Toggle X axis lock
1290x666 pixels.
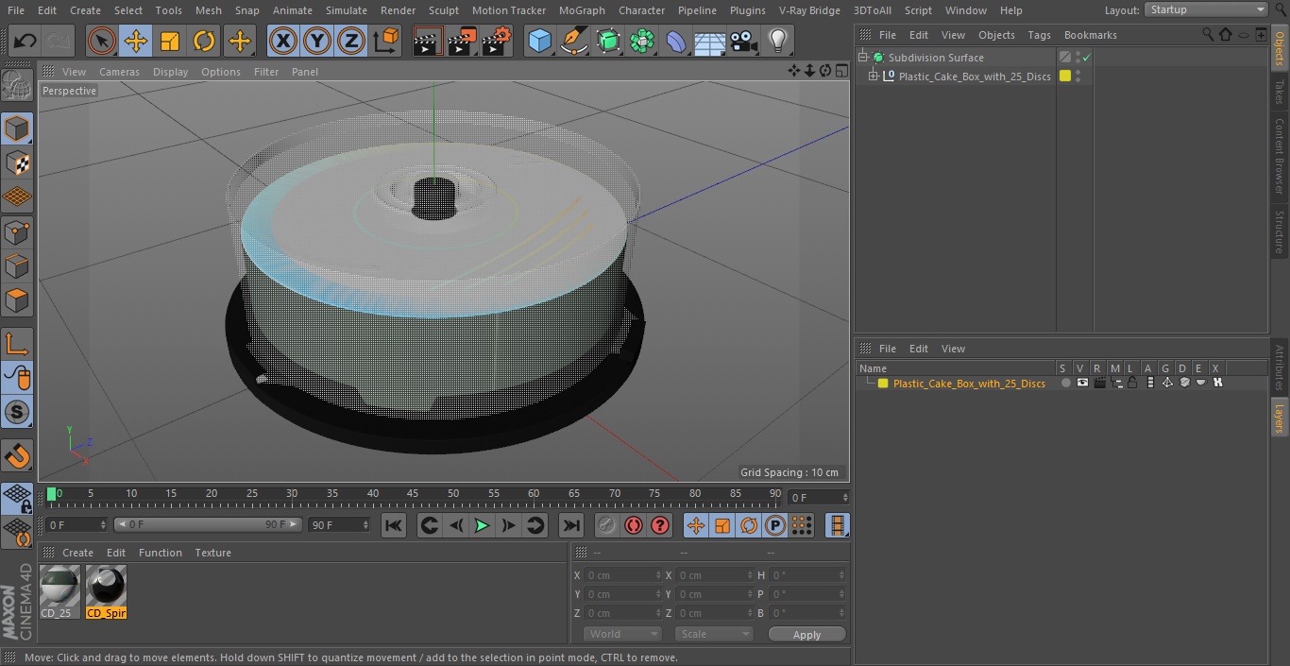pos(283,41)
